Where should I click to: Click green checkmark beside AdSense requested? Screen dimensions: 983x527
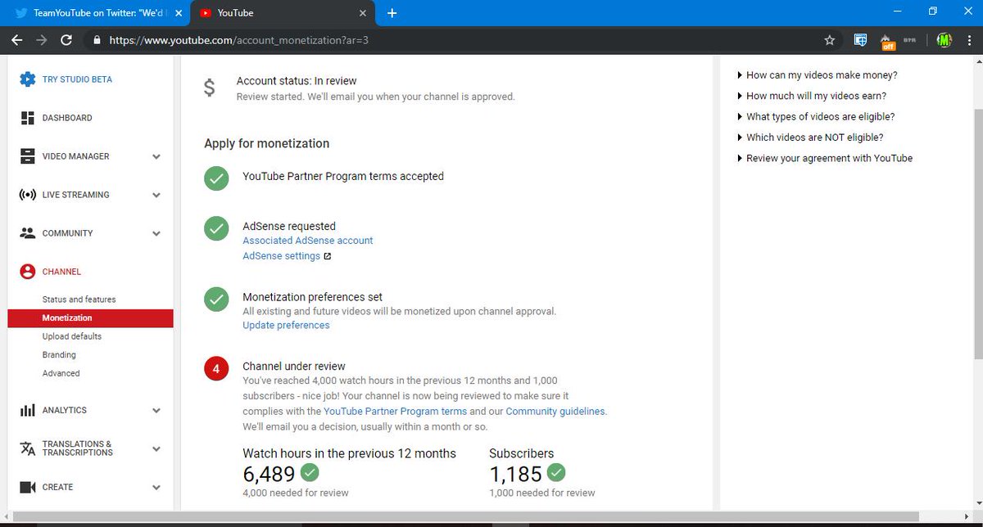point(216,229)
